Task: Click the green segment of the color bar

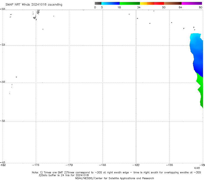Action: [130, 3]
